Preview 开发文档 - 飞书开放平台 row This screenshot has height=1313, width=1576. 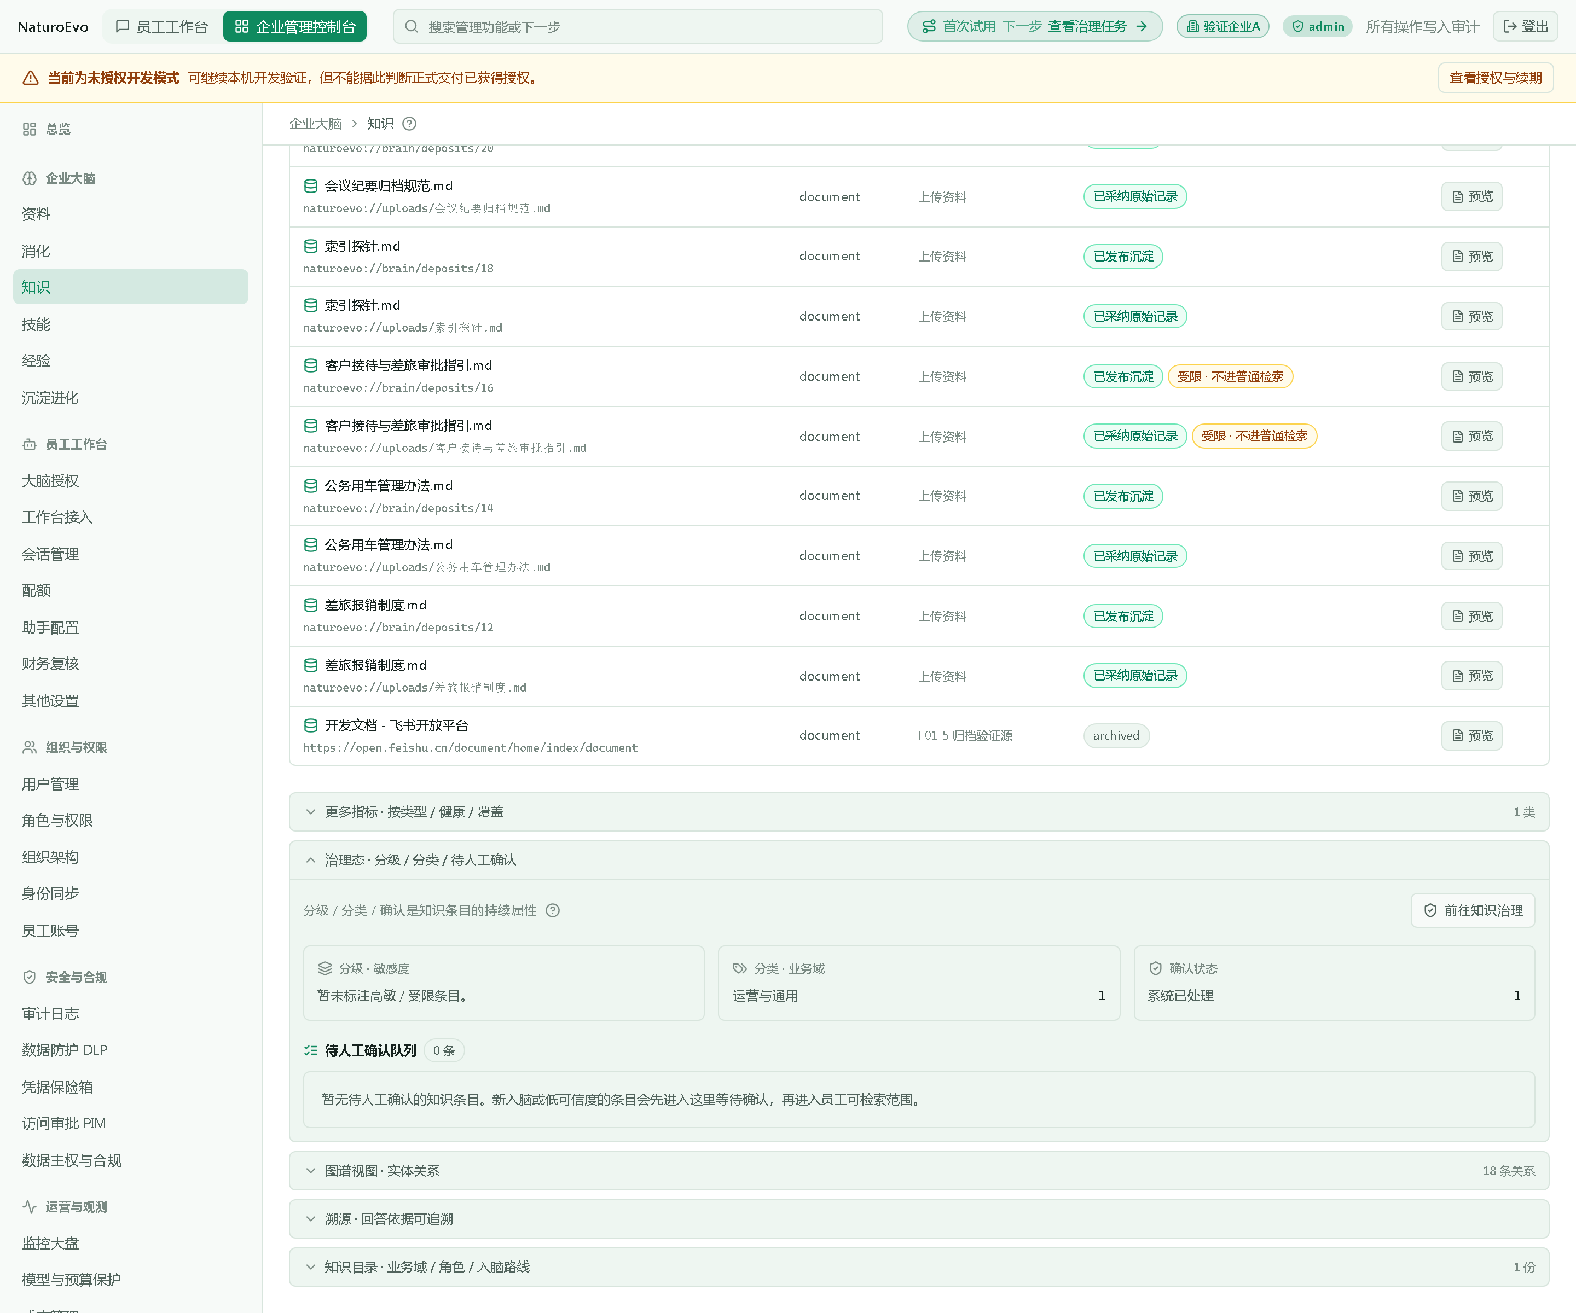(1471, 735)
